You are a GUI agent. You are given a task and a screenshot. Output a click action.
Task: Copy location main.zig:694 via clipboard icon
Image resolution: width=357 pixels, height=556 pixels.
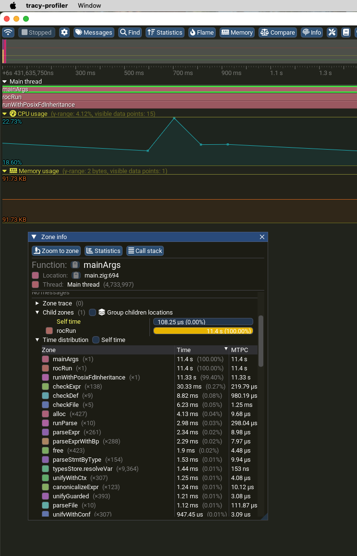pos(76,276)
